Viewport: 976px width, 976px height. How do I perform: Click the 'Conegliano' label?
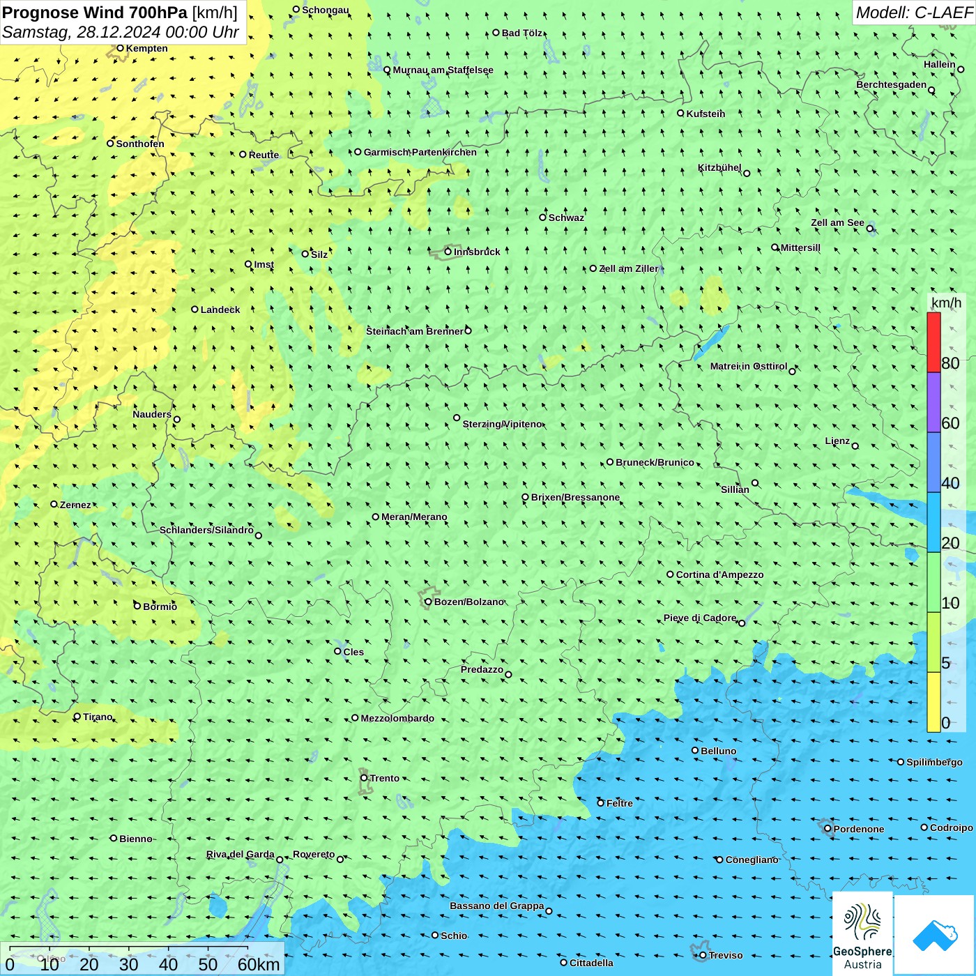(x=752, y=860)
